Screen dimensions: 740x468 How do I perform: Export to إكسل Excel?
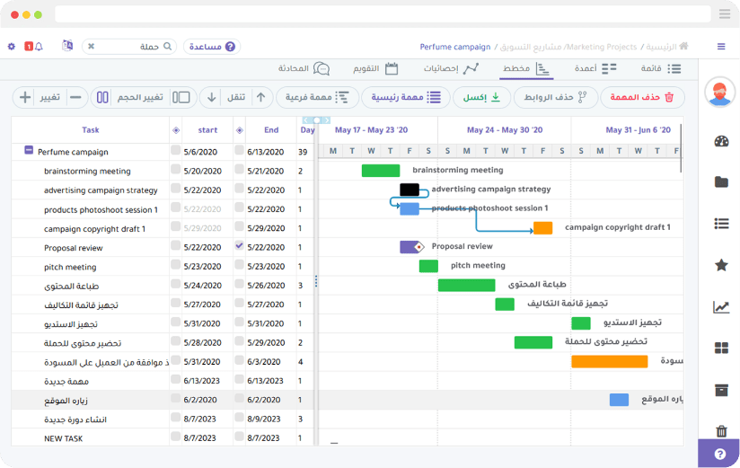click(x=481, y=97)
